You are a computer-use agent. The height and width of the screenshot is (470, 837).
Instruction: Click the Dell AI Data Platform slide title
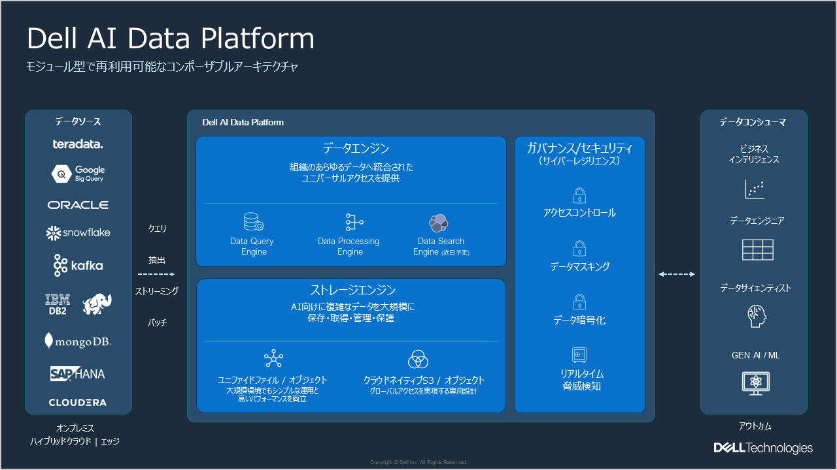coord(171,39)
